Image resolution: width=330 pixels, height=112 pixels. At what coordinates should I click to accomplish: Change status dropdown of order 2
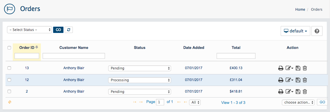coord(139,92)
